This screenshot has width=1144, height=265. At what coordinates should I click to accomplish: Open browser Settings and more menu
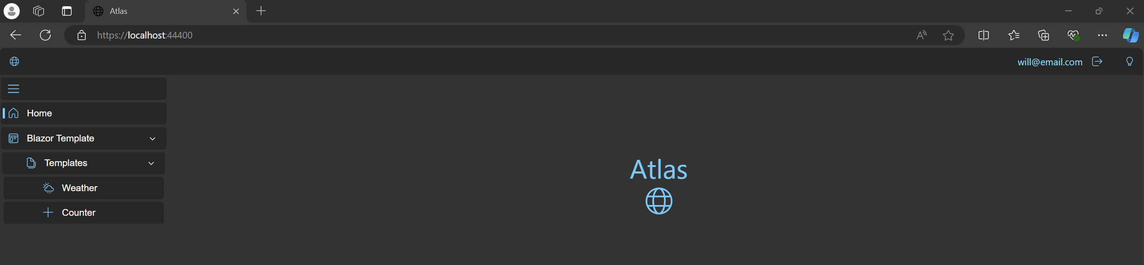tap(1102, 35)
